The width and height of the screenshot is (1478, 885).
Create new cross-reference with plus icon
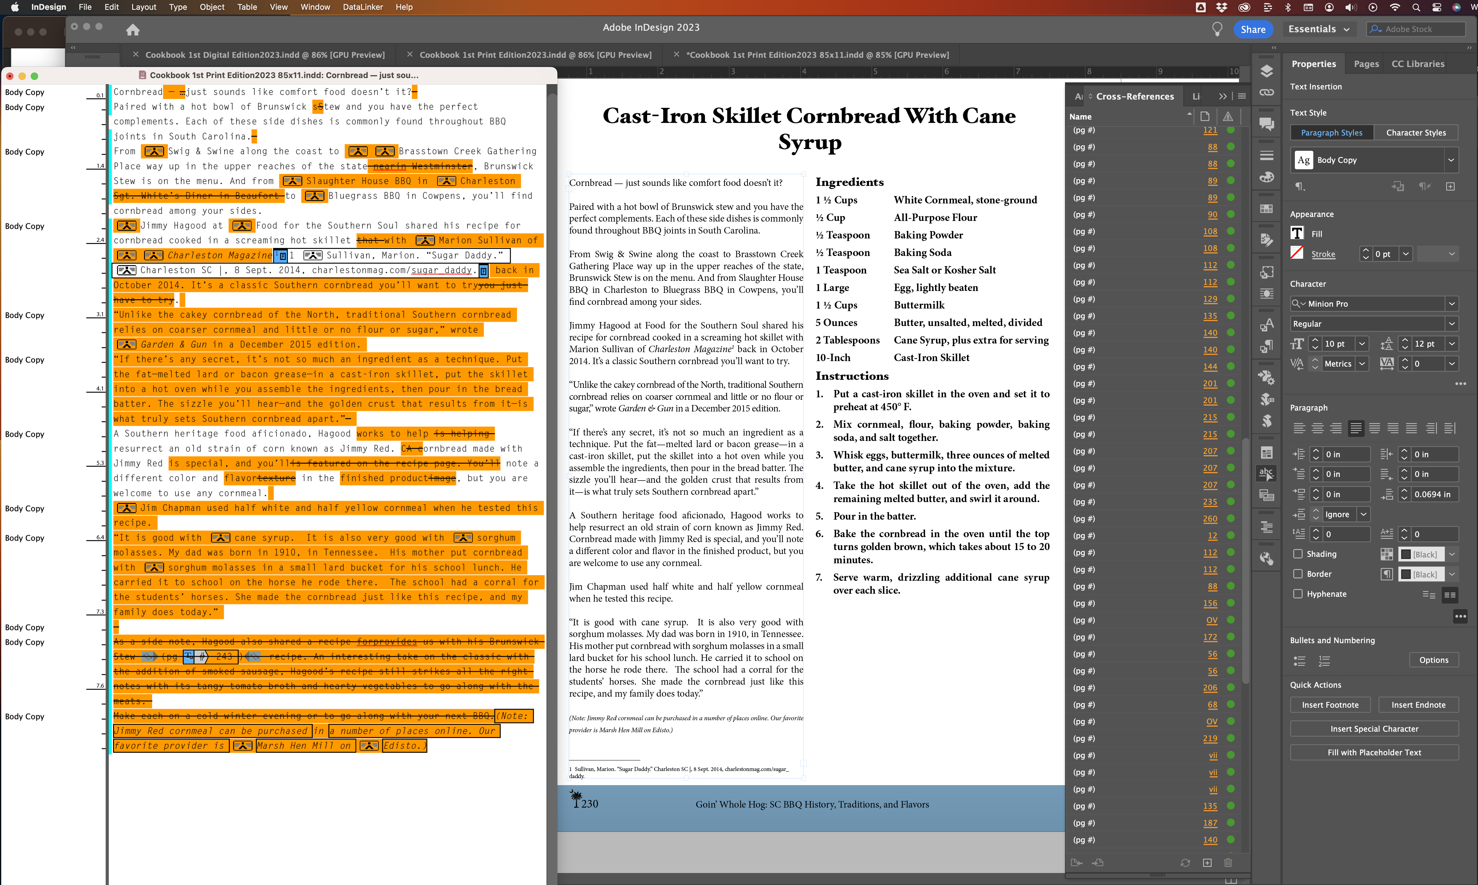(x=1207, y=862)
